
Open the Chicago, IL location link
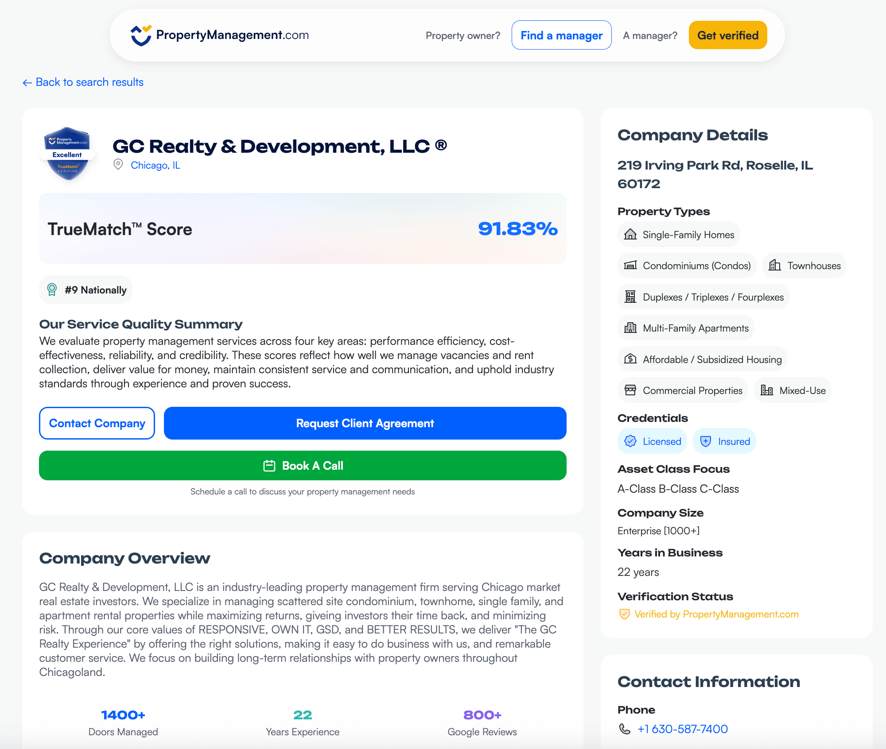point(155,165)
